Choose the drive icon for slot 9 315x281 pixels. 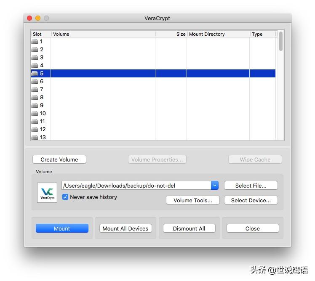click(35, 106)
